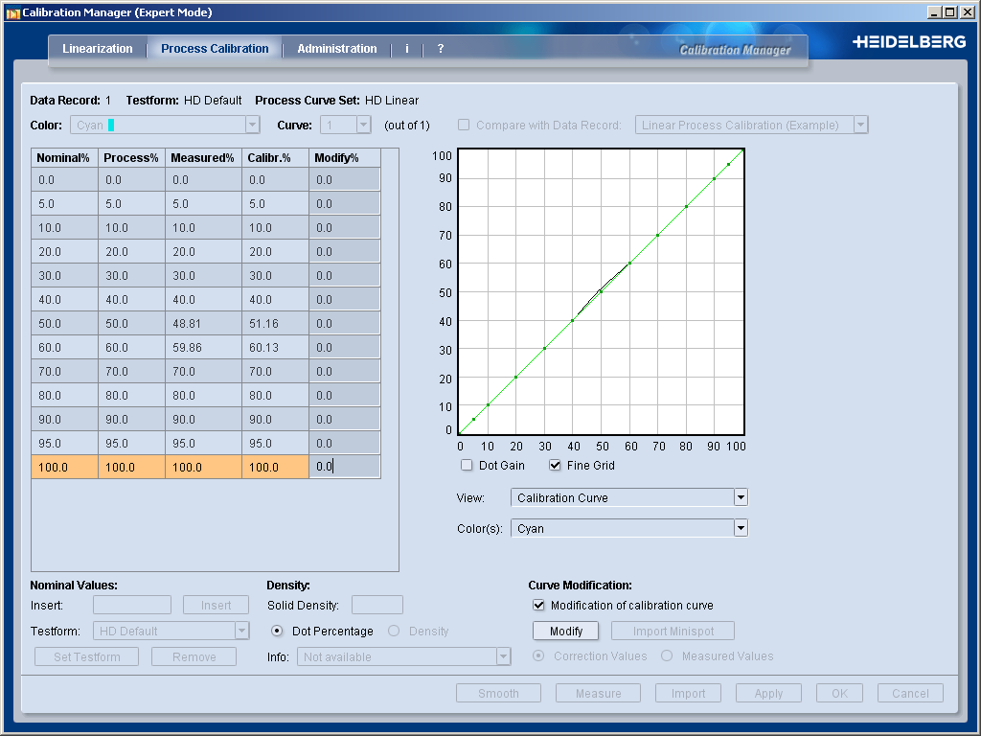The image size is (981, 736).
Task: Select the Correction Values radio button
Action: pos(538,655)
